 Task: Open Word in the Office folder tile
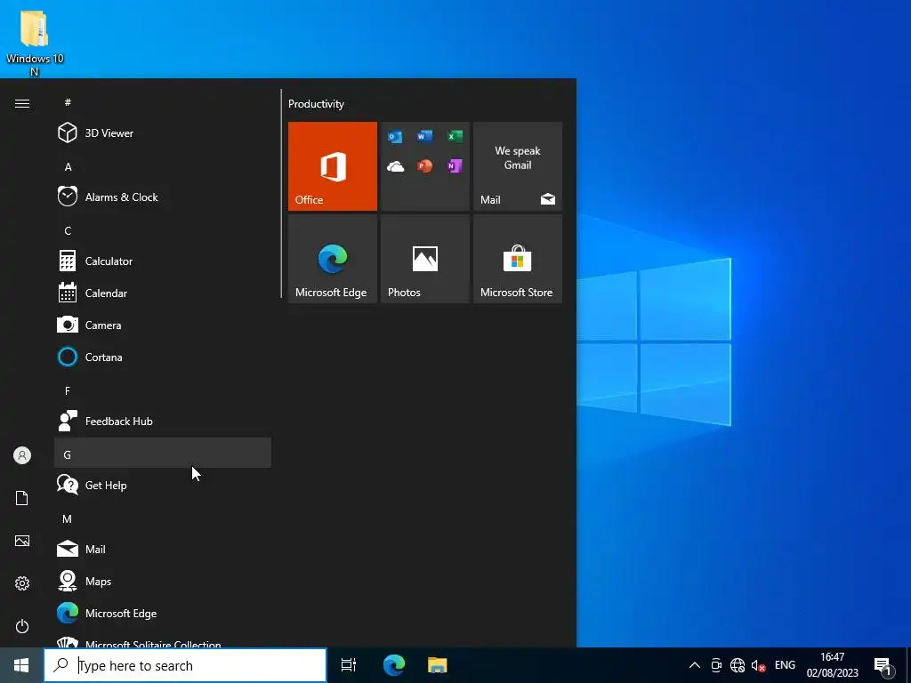click(424, 136)
